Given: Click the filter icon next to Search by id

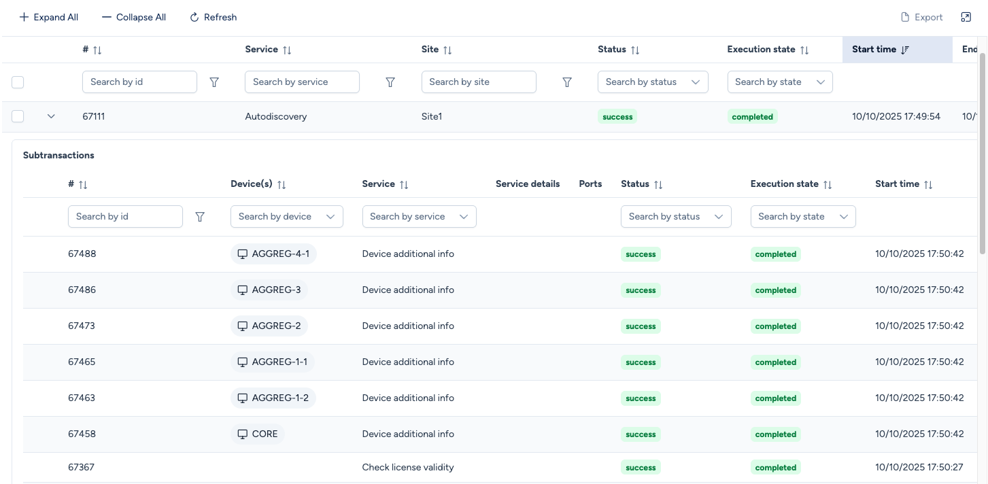Looking at the screenshot, I should (214, 82).
